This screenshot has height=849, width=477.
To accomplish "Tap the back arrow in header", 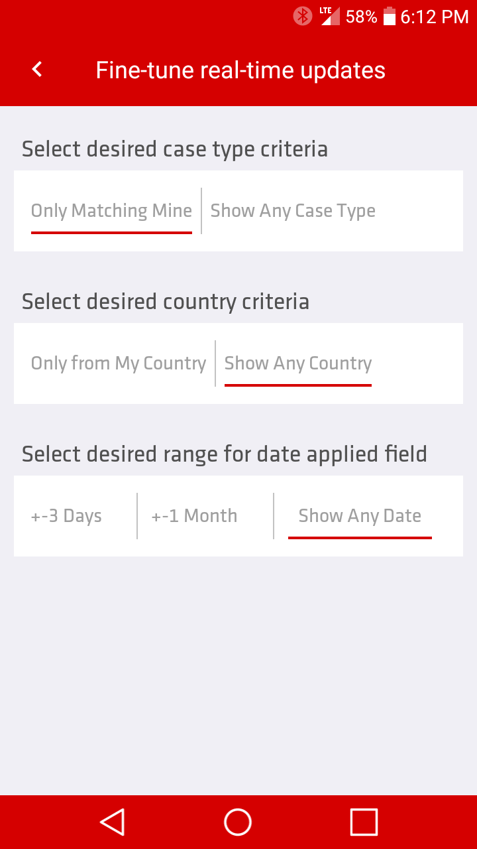I will pos(38,69).
